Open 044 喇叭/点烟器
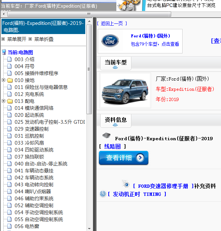 tap(33, 191)
